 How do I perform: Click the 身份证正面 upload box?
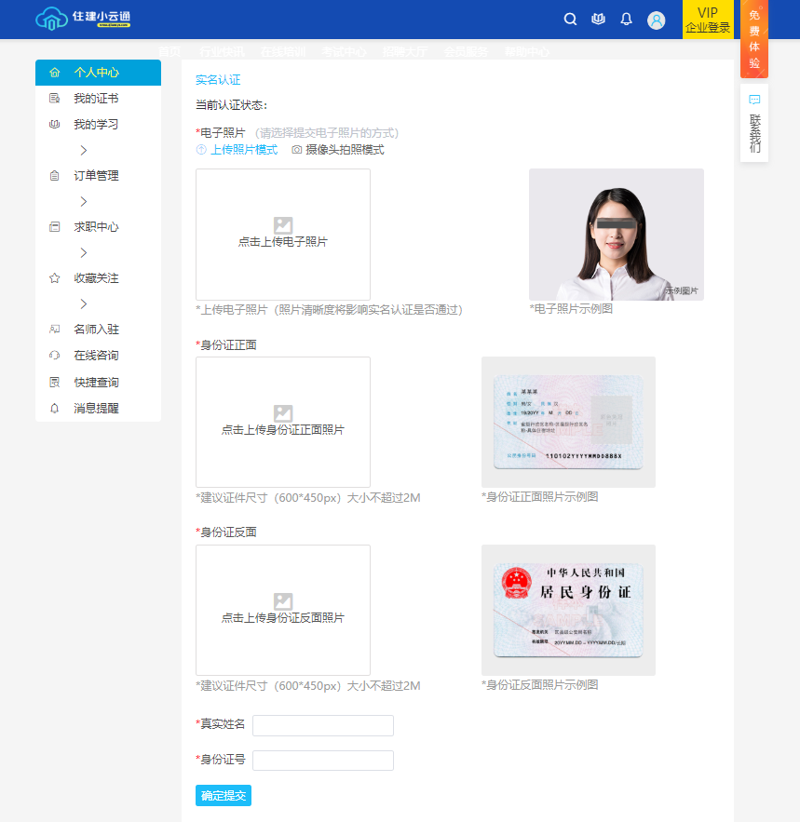(283, 422)
